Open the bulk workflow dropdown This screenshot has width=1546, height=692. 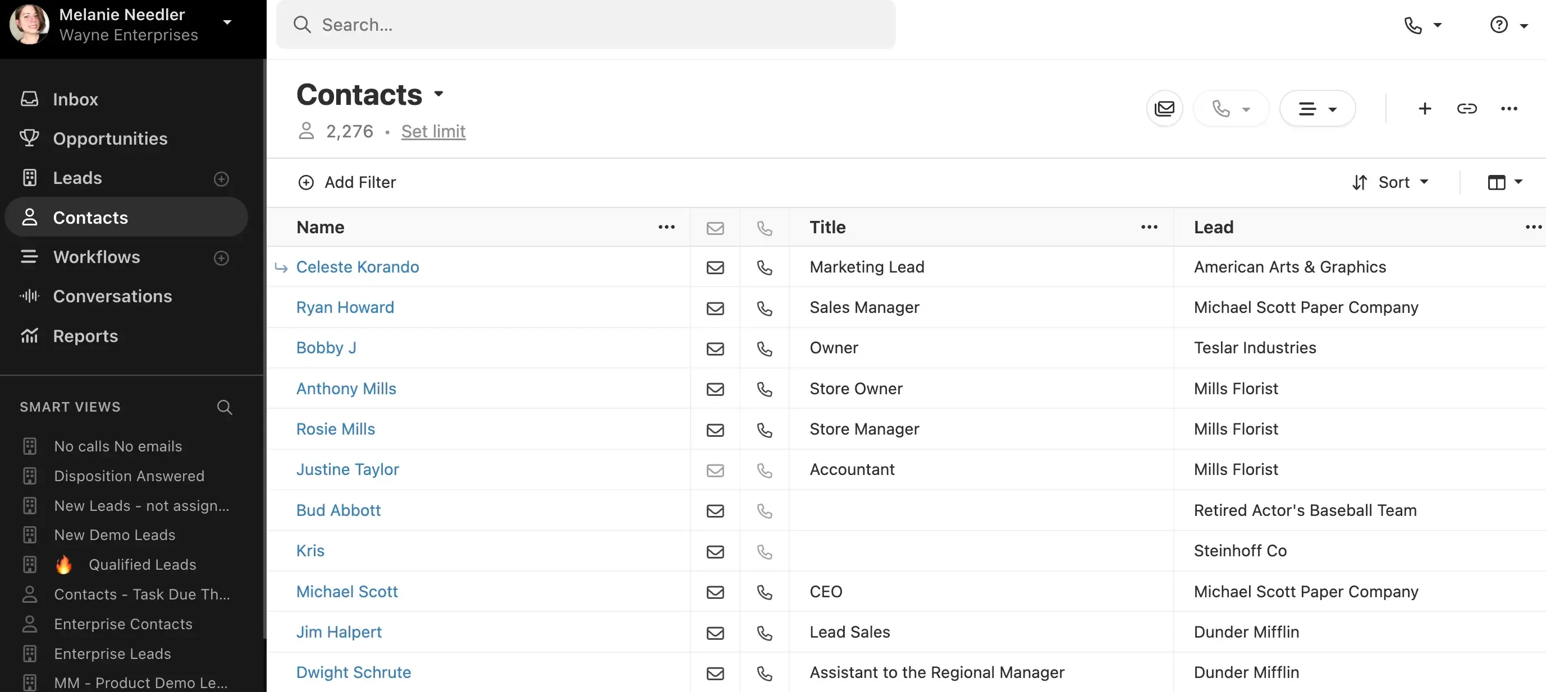pyautogui.click(x=1318, y=109)
